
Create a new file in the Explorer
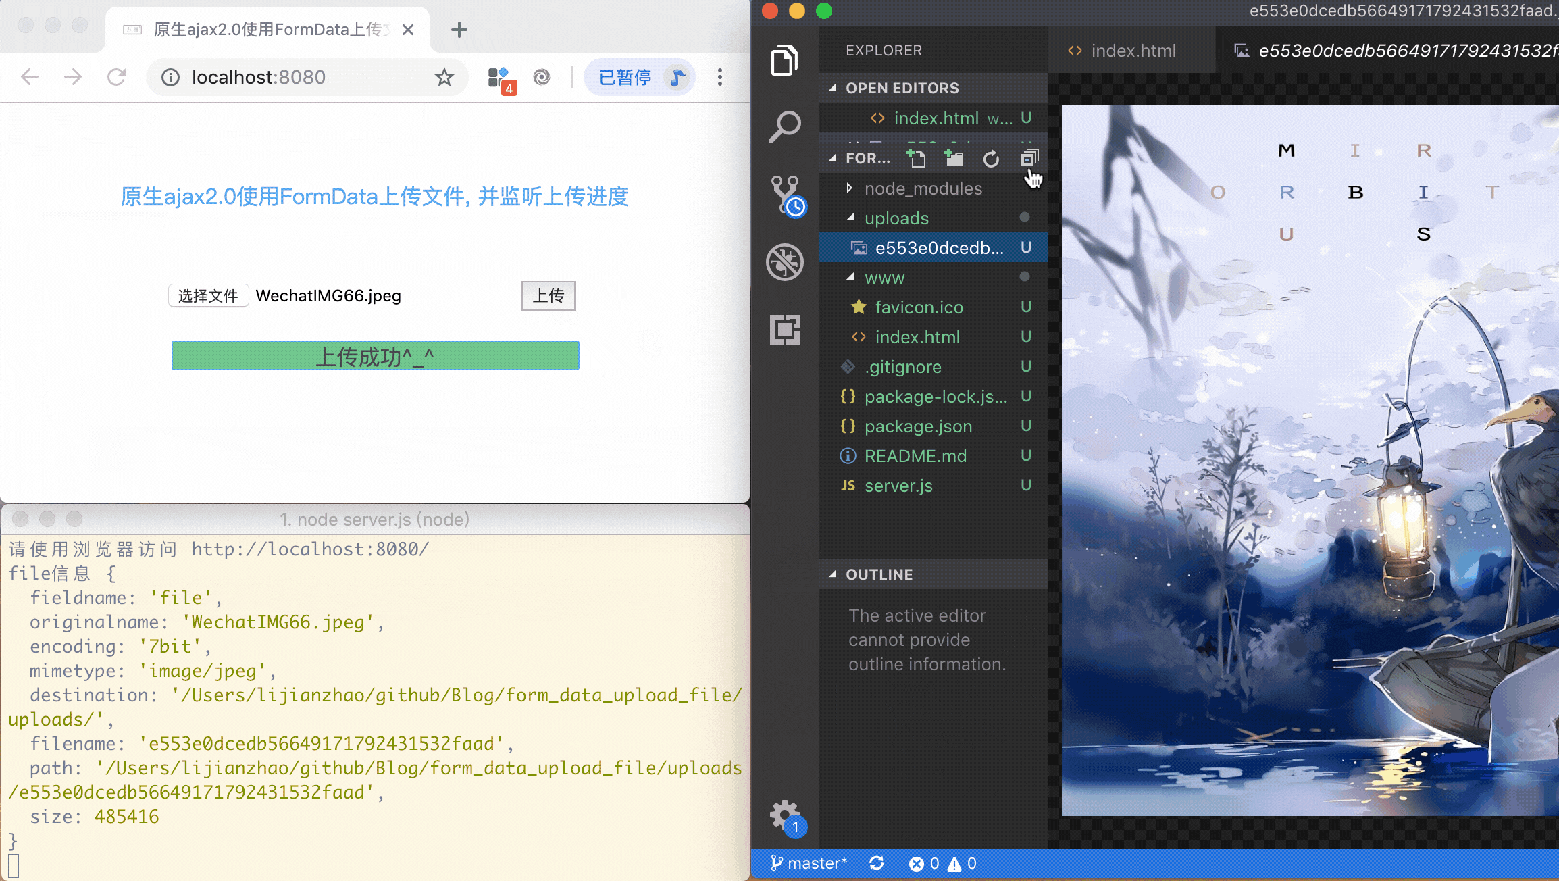(x=917, y=157)
